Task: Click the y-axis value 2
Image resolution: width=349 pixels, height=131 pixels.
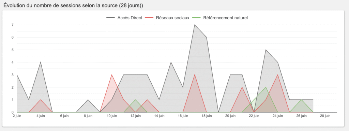Action: click(x=13, y=87)
